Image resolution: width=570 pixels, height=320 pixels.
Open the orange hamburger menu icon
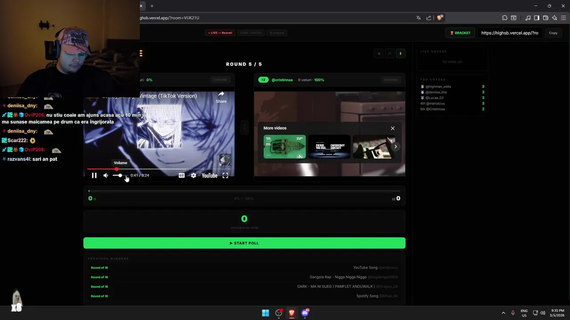click(141, 53)
